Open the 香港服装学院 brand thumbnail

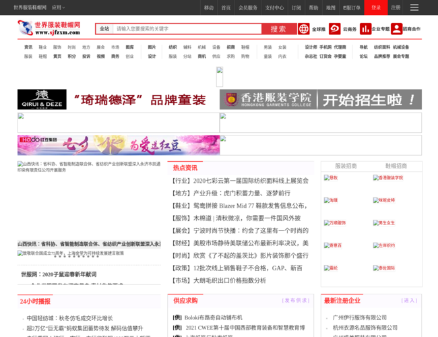click(388, 178)
